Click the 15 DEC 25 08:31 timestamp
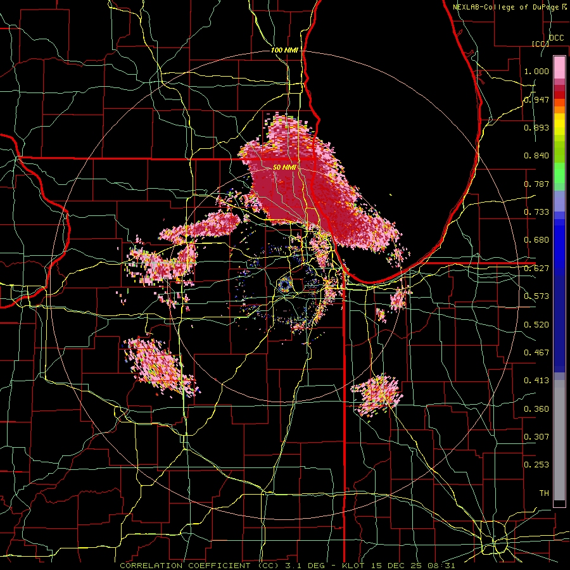This screenshot has width=570, height=570. click(x=414, y=566)
